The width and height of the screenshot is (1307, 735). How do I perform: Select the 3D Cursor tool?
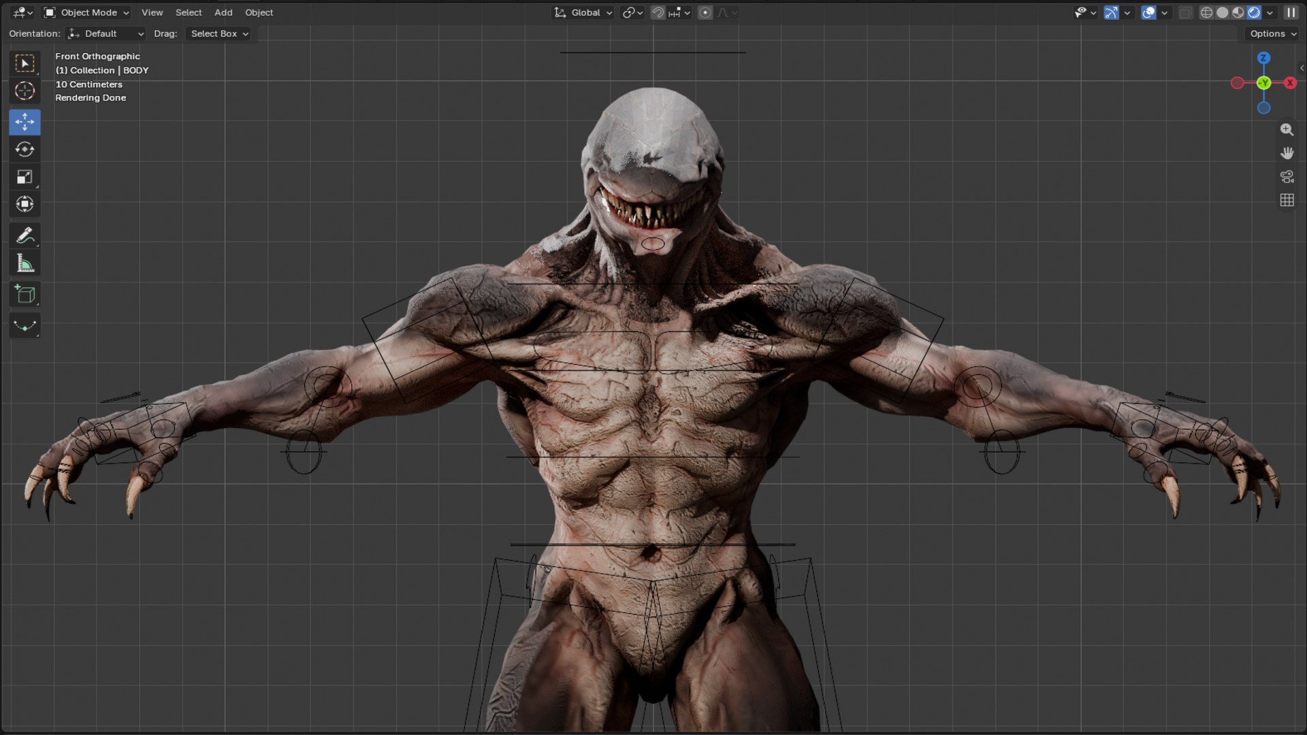click(25, 91)
